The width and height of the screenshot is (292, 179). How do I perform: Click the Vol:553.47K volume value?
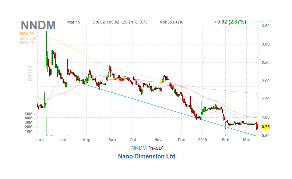click(x=171, y=22)
